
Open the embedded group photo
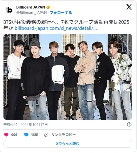click(68, 77)
